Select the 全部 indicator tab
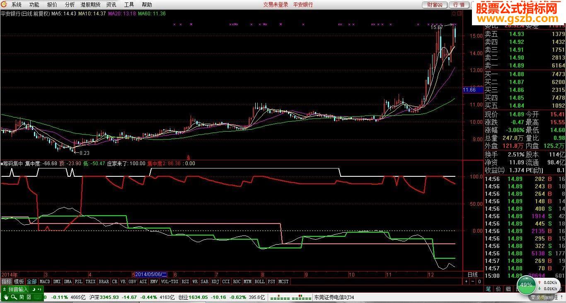 click(x=31, y=281)
